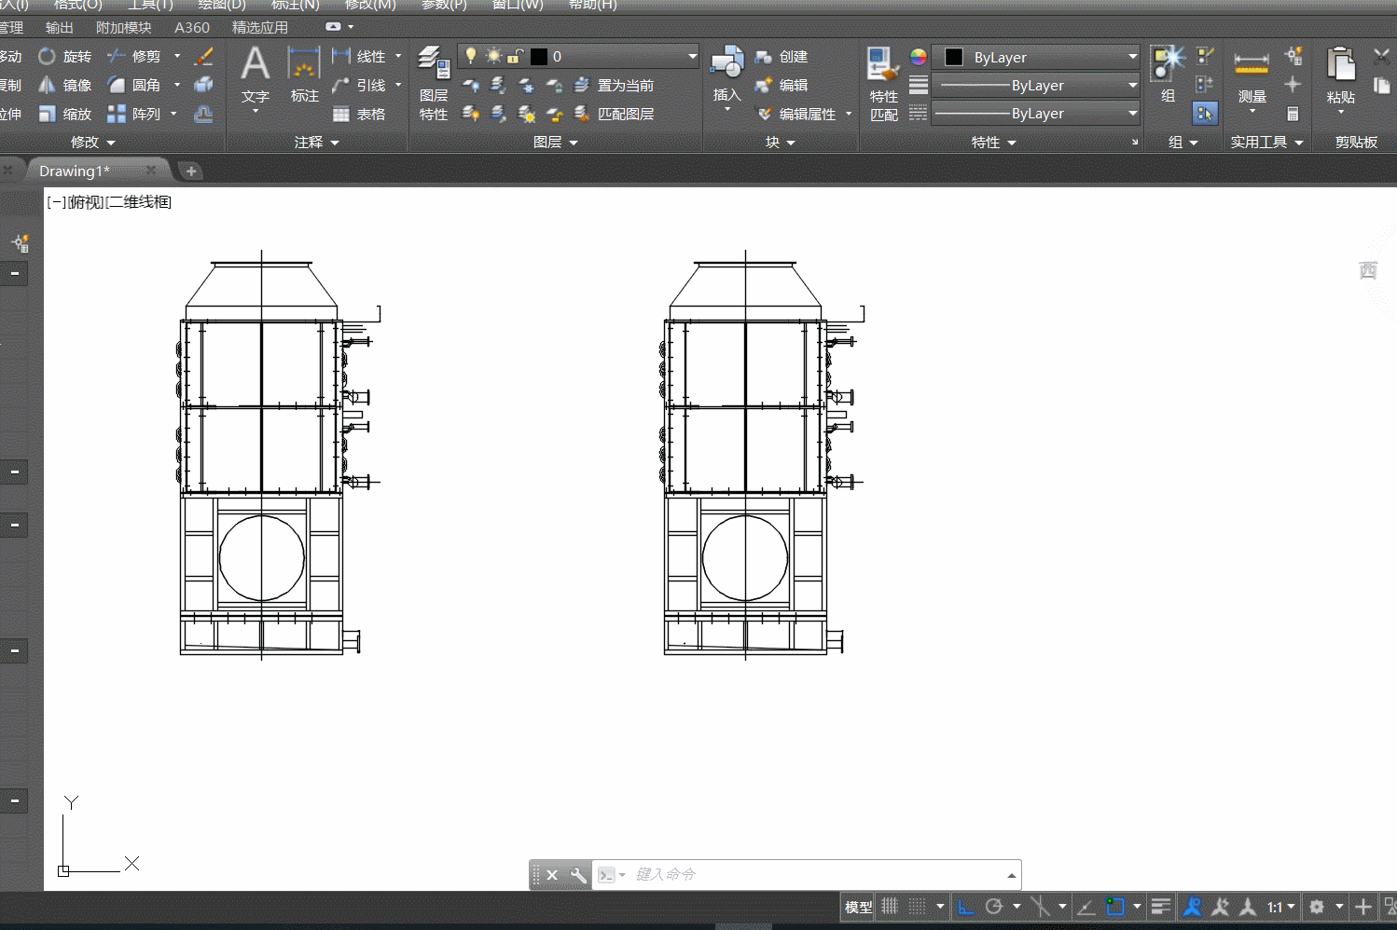Open the Output (输出) ribbon tab
This screenshot has height=930, width=1397.
pyautogui.click(x=60, y=28)
